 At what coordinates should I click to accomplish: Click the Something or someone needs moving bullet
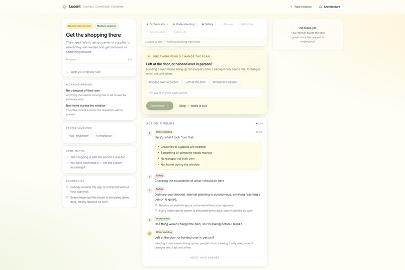186,153
